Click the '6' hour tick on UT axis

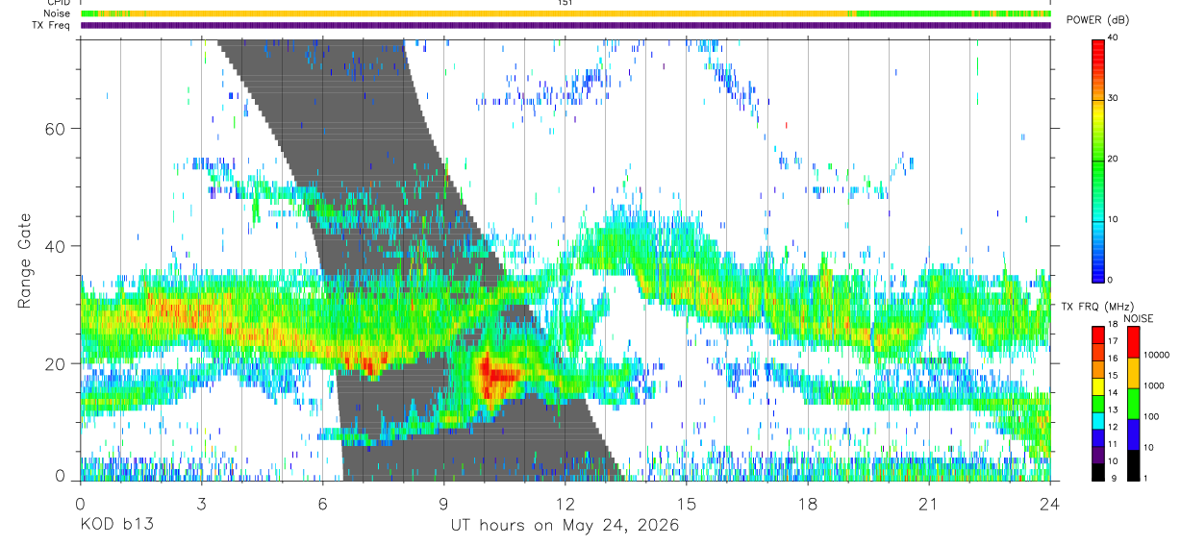(x=323, y=503)
